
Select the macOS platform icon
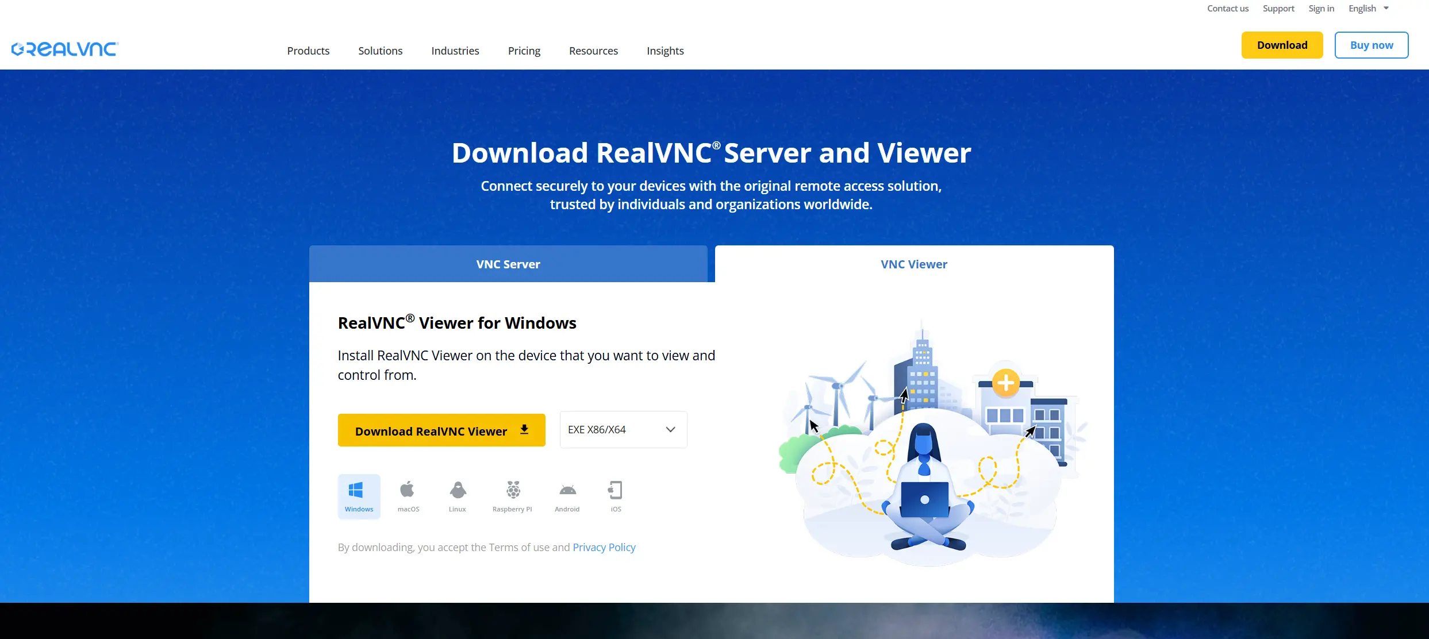[408, 495]
